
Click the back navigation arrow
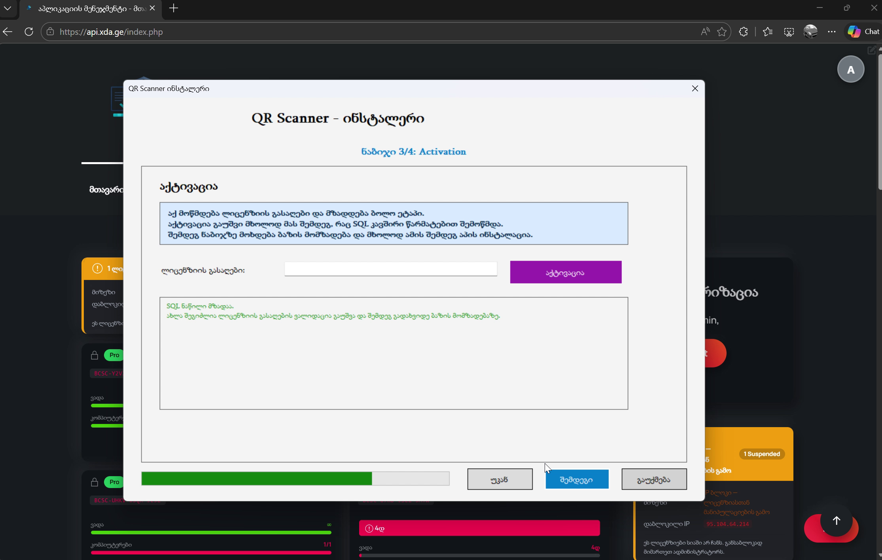pos(8,32)
